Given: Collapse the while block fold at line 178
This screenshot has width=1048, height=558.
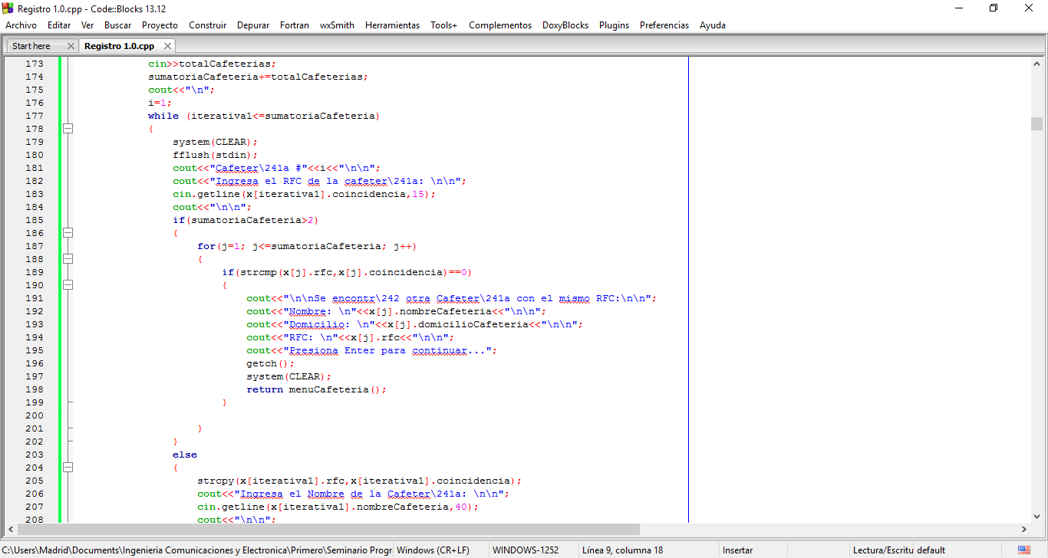Looking at the screenshot, I should (x=68, y=129).
